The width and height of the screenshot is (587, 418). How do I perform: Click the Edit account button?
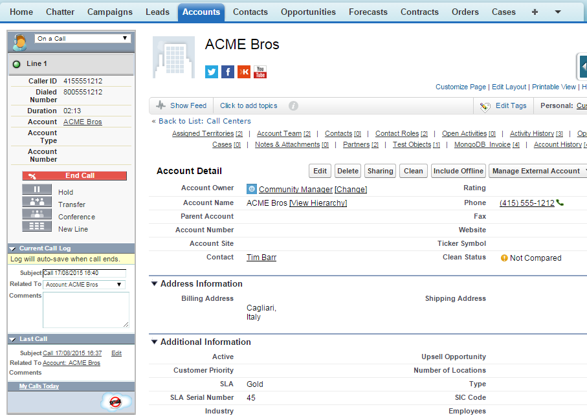pyautogui.click(x=320, y=171)
